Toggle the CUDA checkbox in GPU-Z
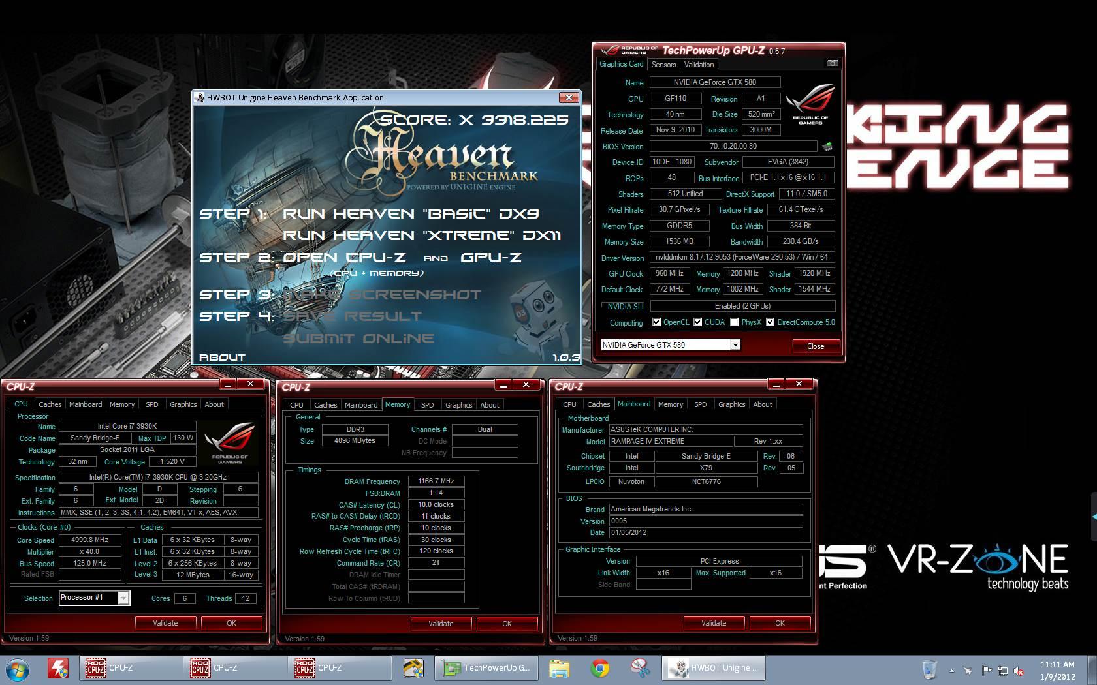 pos(697,322)
